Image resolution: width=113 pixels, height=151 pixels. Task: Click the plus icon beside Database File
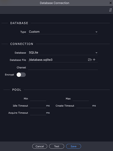coord(94,59)
